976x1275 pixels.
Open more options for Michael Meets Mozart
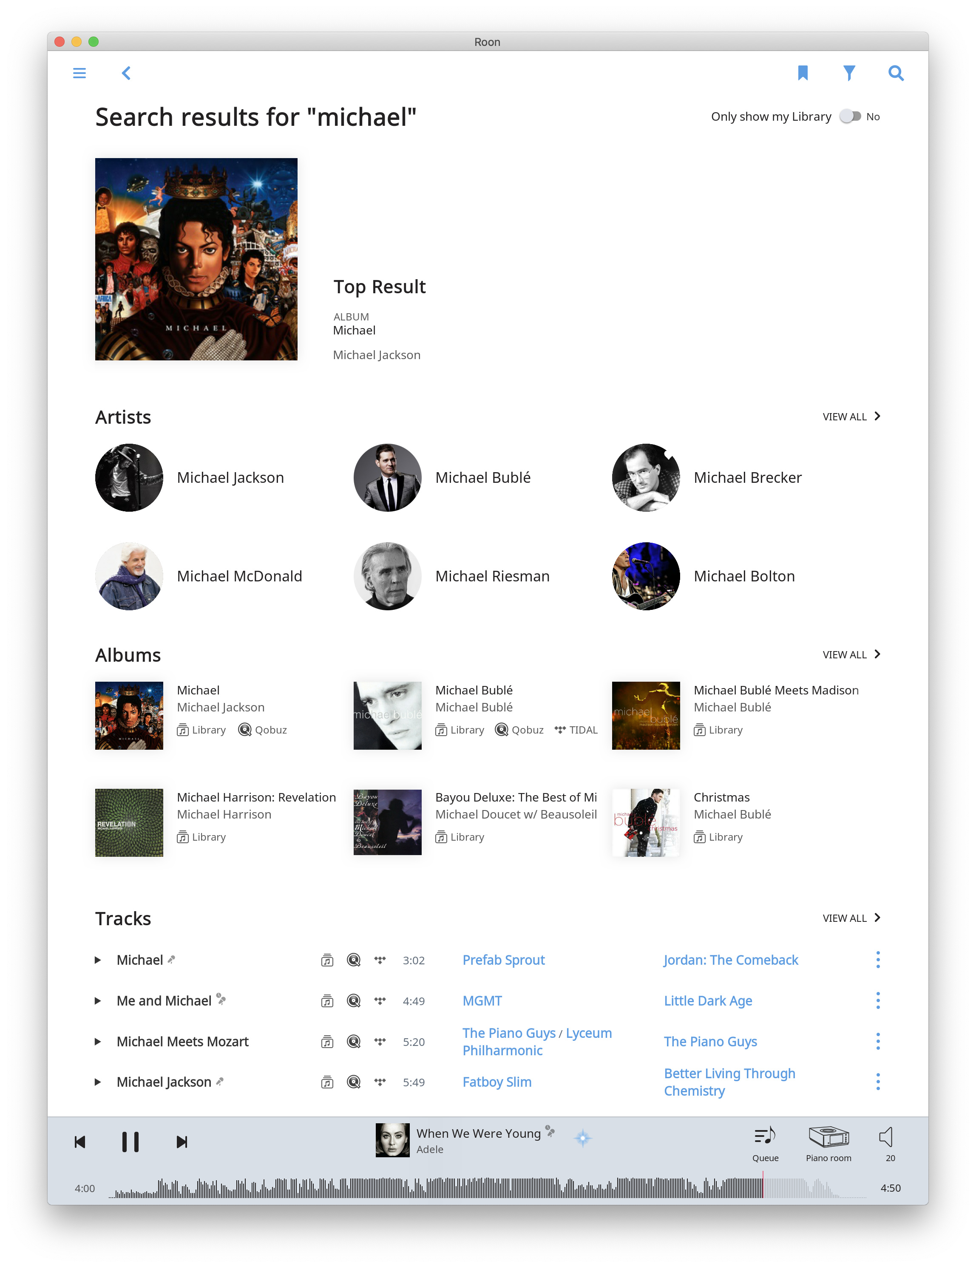[x=878, y=1042]
